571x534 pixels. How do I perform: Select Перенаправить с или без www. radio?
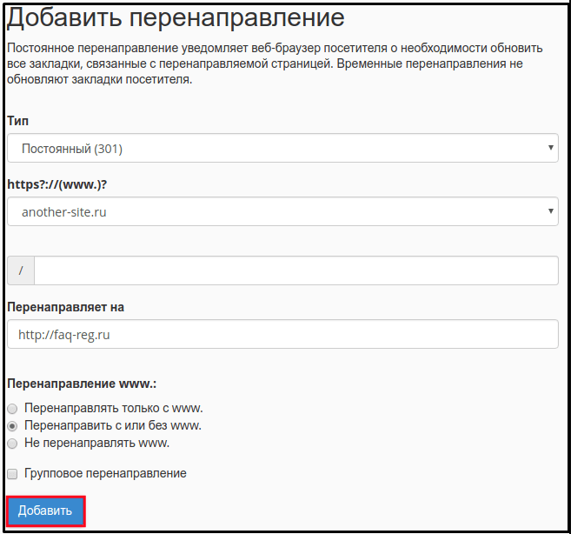12,426
